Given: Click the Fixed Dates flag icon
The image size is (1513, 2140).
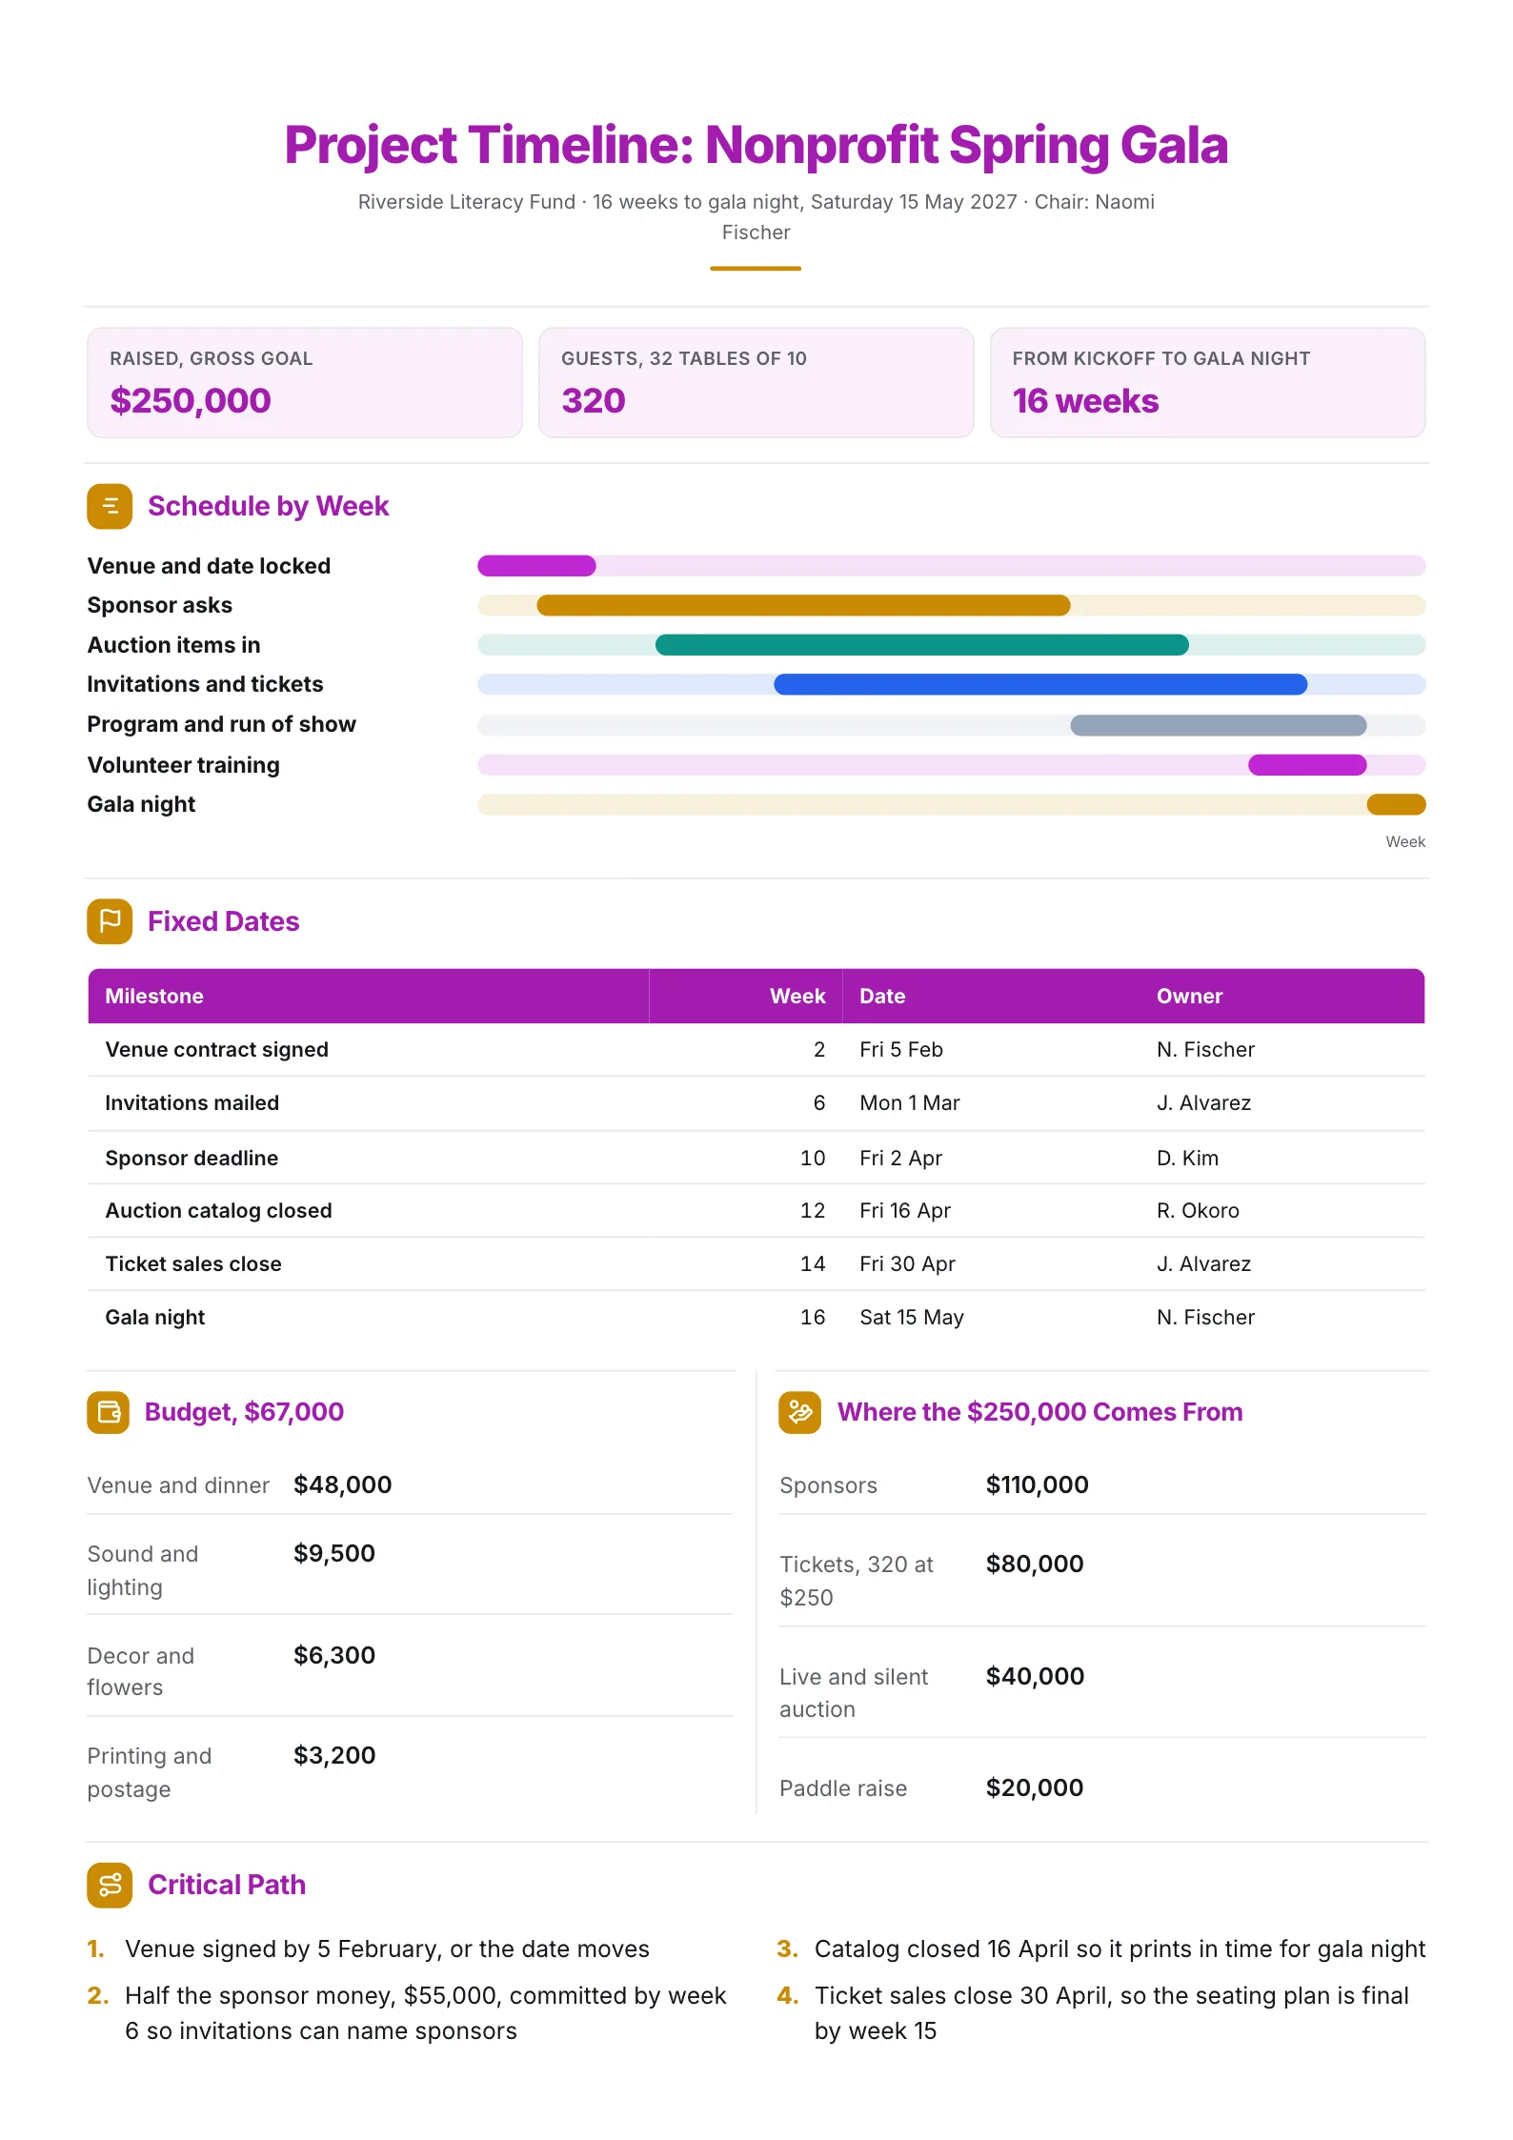Looking at the screenshot, I should [110, 921].
